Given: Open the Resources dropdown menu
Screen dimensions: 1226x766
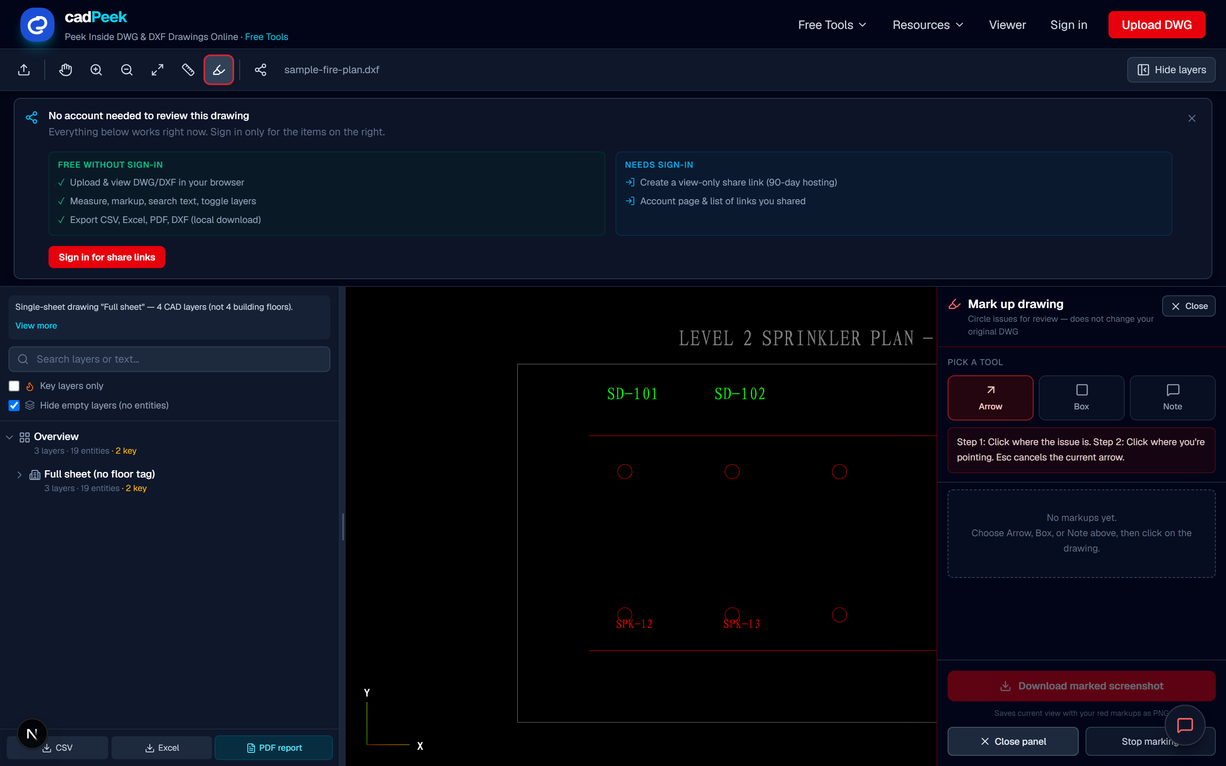Looking at the screenshot, I should click(928, 25).
